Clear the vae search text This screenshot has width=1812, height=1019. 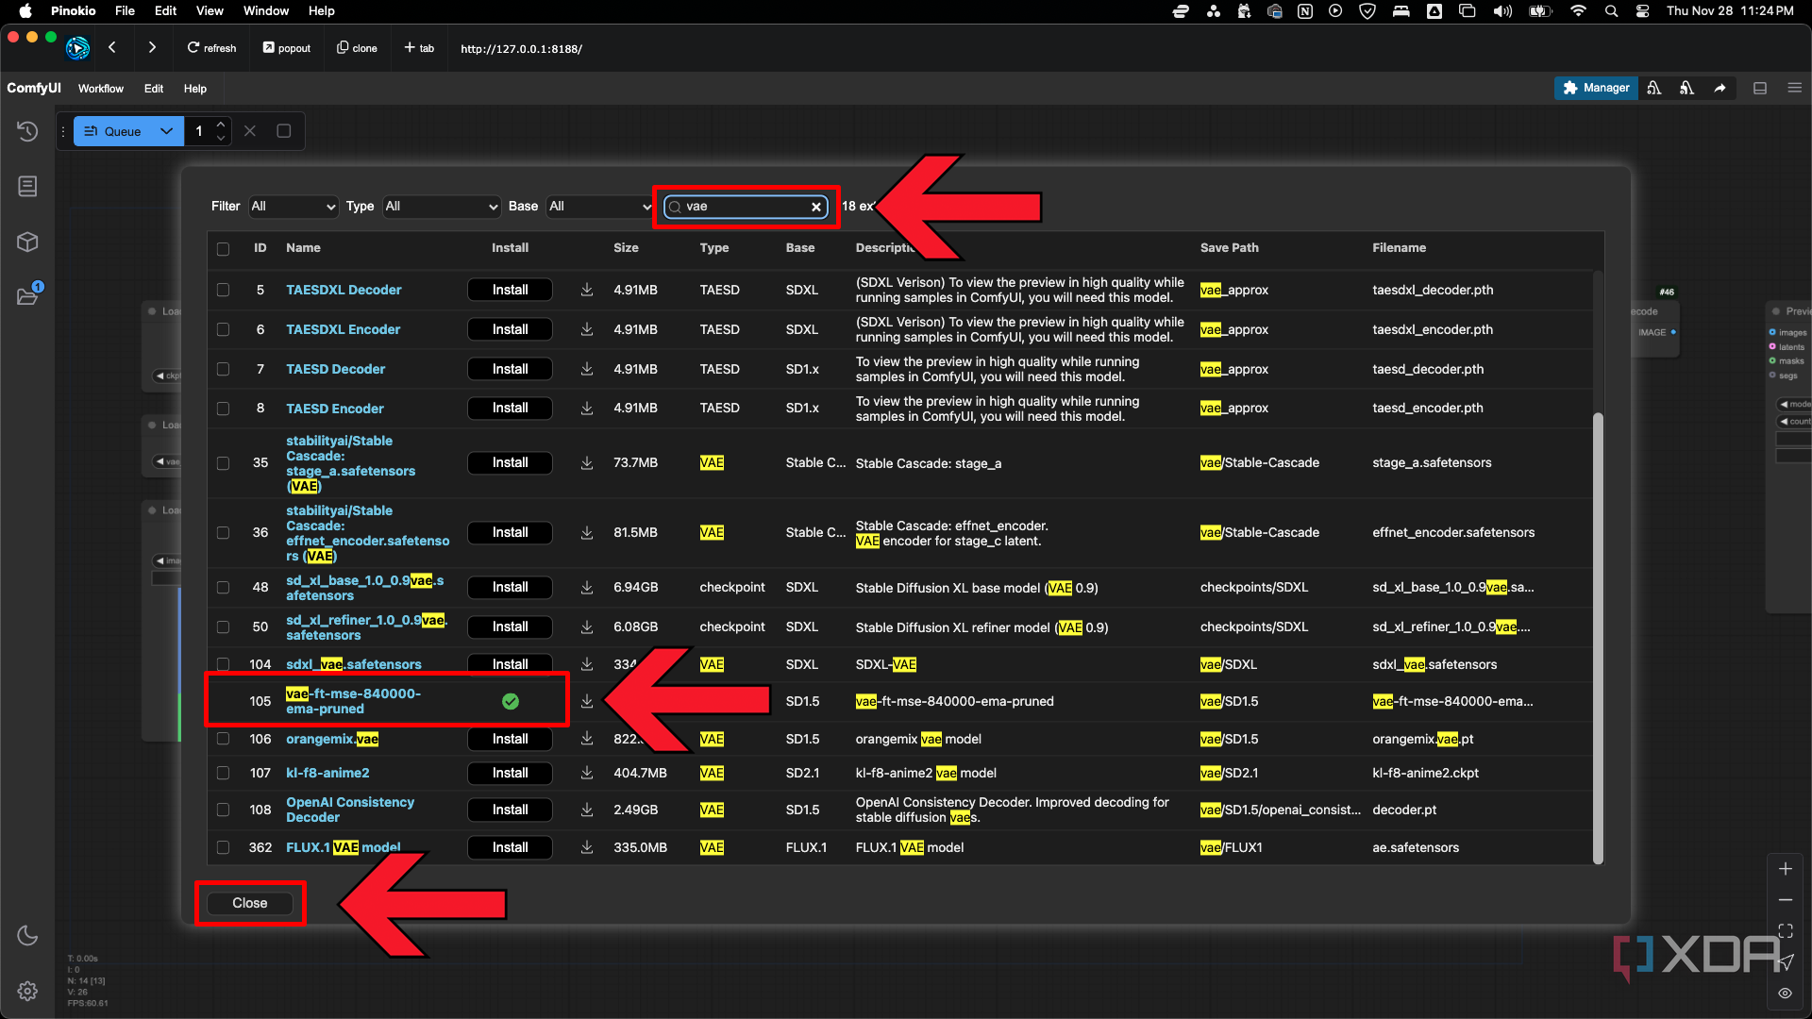point(816,207)
